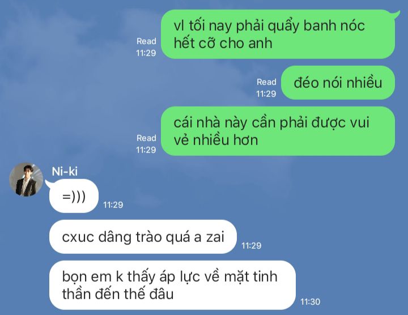Select the message "vl tối nay phải quẩy banh nóc"
This screenshot has height=315, width=408.
click(278, 34)
